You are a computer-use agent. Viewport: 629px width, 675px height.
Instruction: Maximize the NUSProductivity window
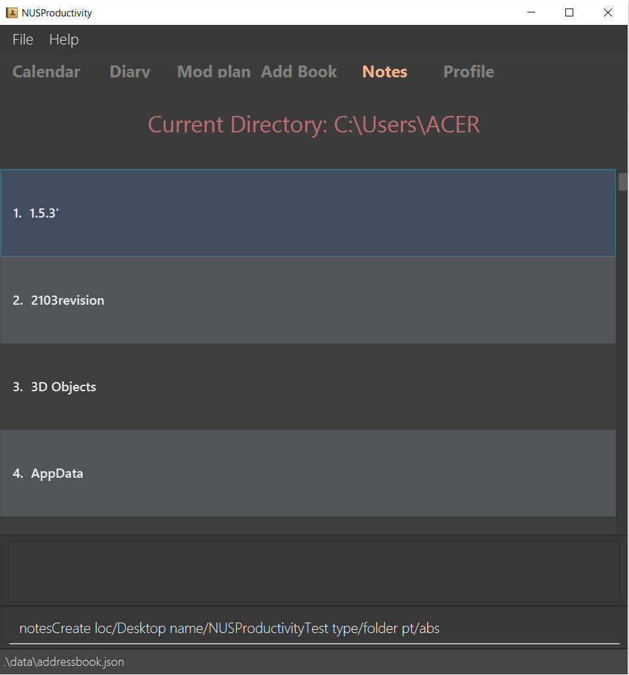pyautogui.click(x=569, y=12)
